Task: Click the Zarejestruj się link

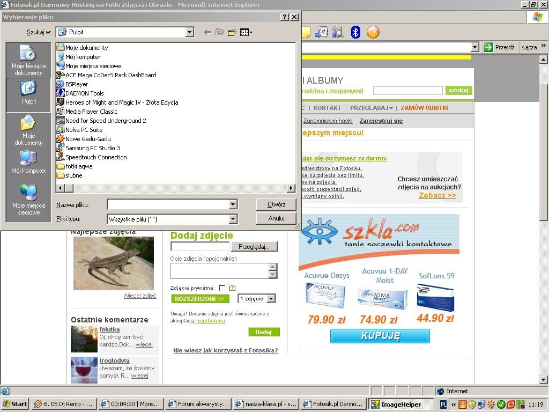Action: [381, 121]
